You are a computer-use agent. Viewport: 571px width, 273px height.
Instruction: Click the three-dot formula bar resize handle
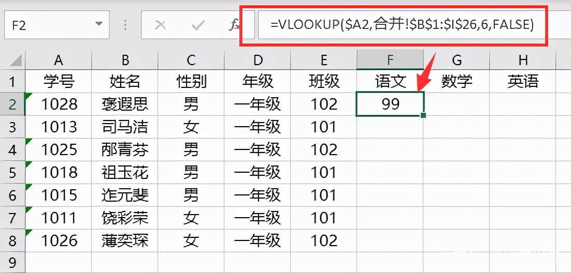point(125,25)
